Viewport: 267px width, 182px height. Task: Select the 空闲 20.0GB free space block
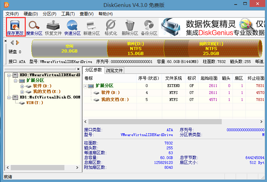(x=69, y=48)
